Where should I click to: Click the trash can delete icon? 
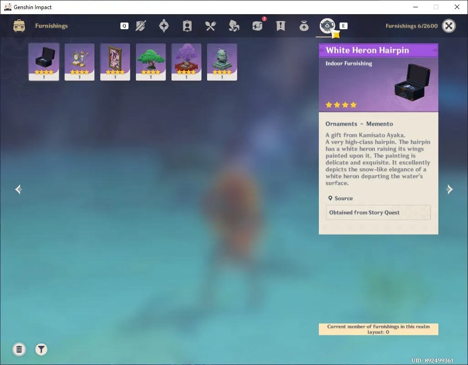pos(19,349)
